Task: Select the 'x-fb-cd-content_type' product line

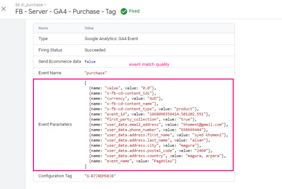Action: tap(144, 109)
